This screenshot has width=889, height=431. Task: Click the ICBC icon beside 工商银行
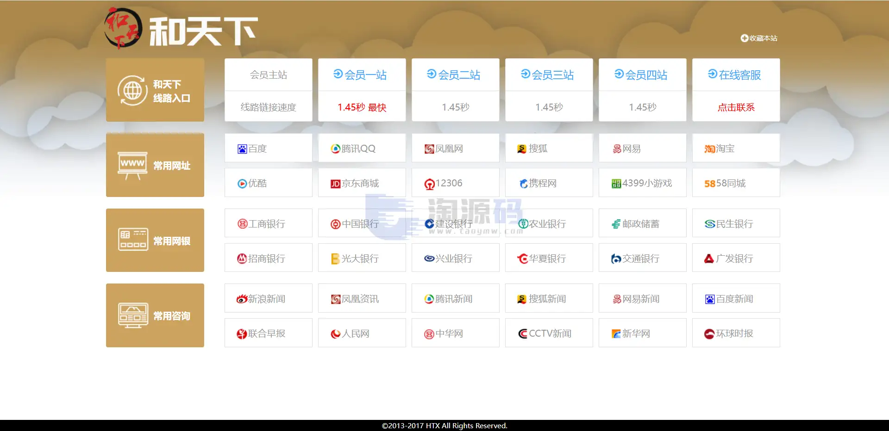point(243,224)
